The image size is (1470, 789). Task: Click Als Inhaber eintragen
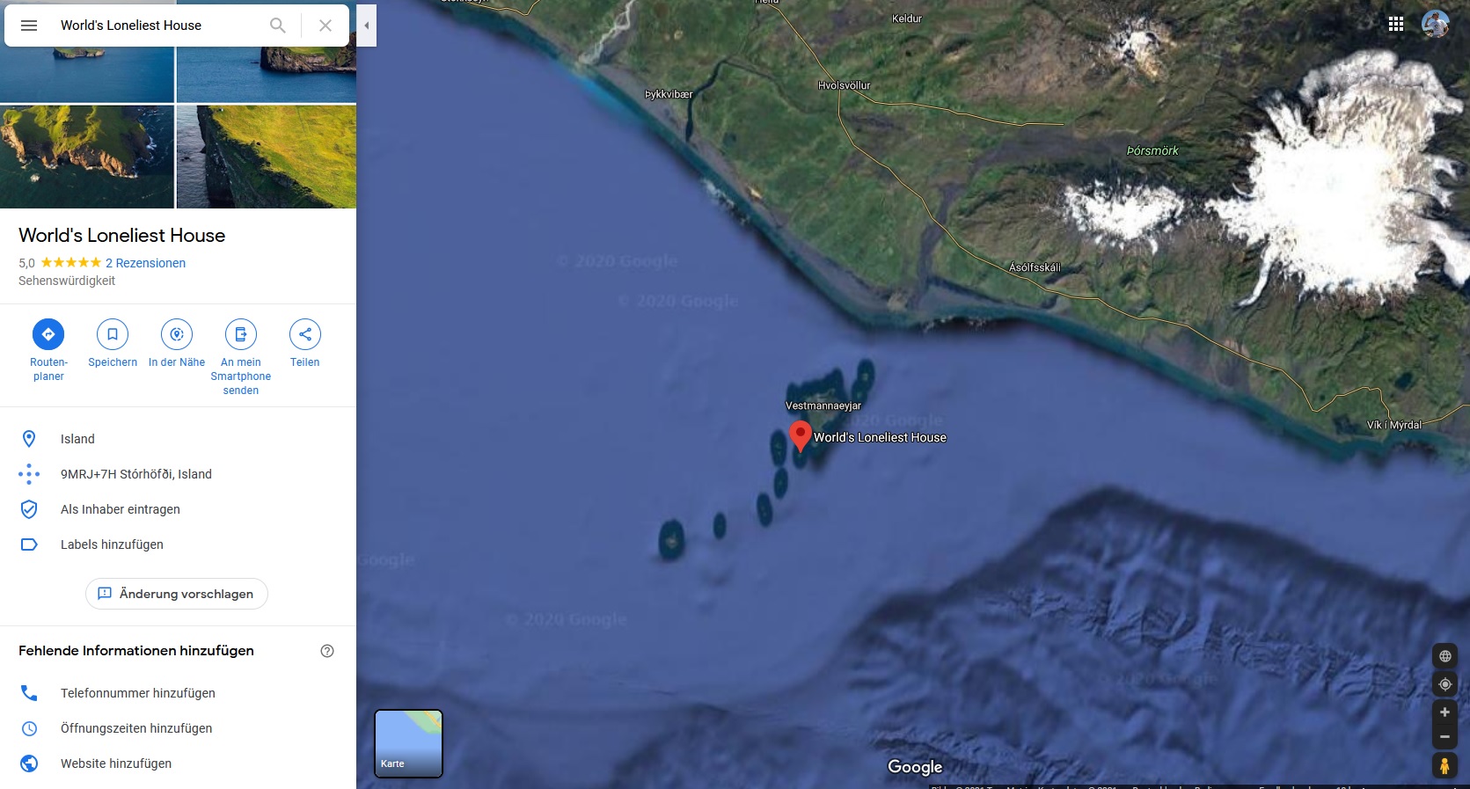coord(121,509)
